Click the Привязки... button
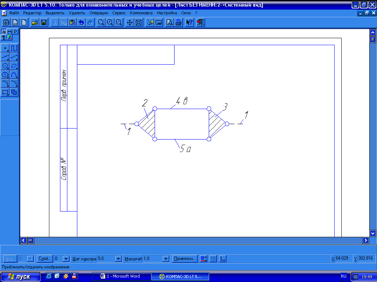 pos(185,258)
